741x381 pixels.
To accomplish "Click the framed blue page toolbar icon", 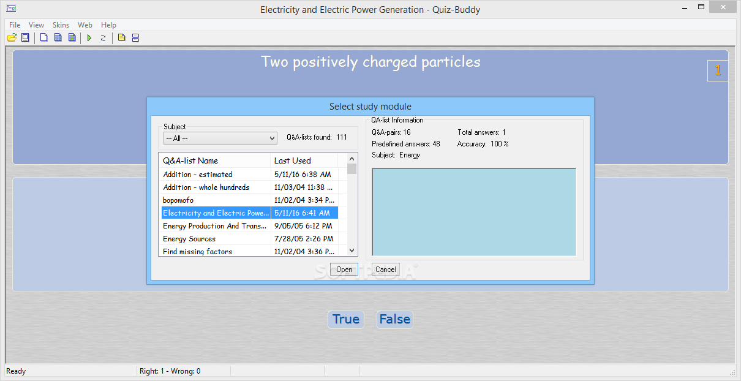I will [x=25, y=38].
